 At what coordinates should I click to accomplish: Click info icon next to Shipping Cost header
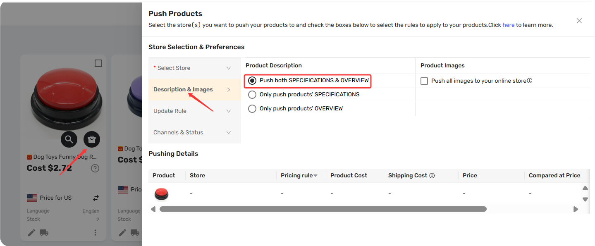(432, 175)
